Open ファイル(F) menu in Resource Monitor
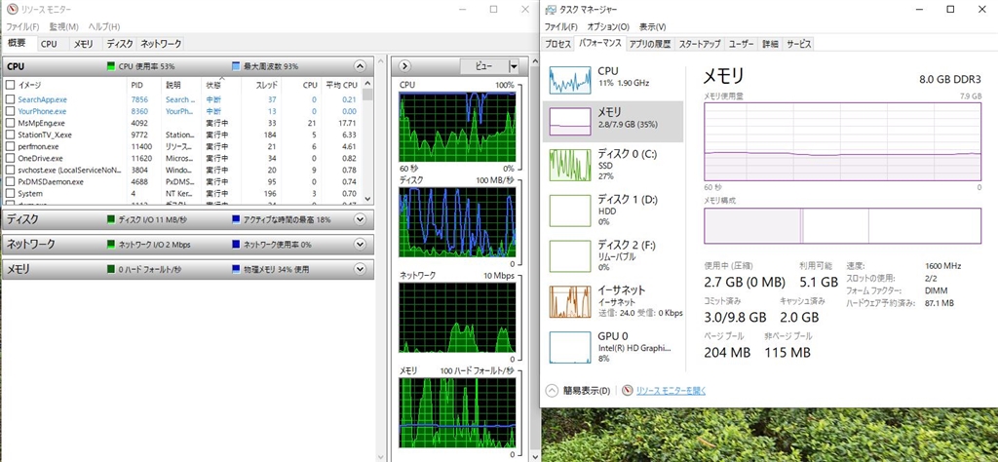 point(22,26)
